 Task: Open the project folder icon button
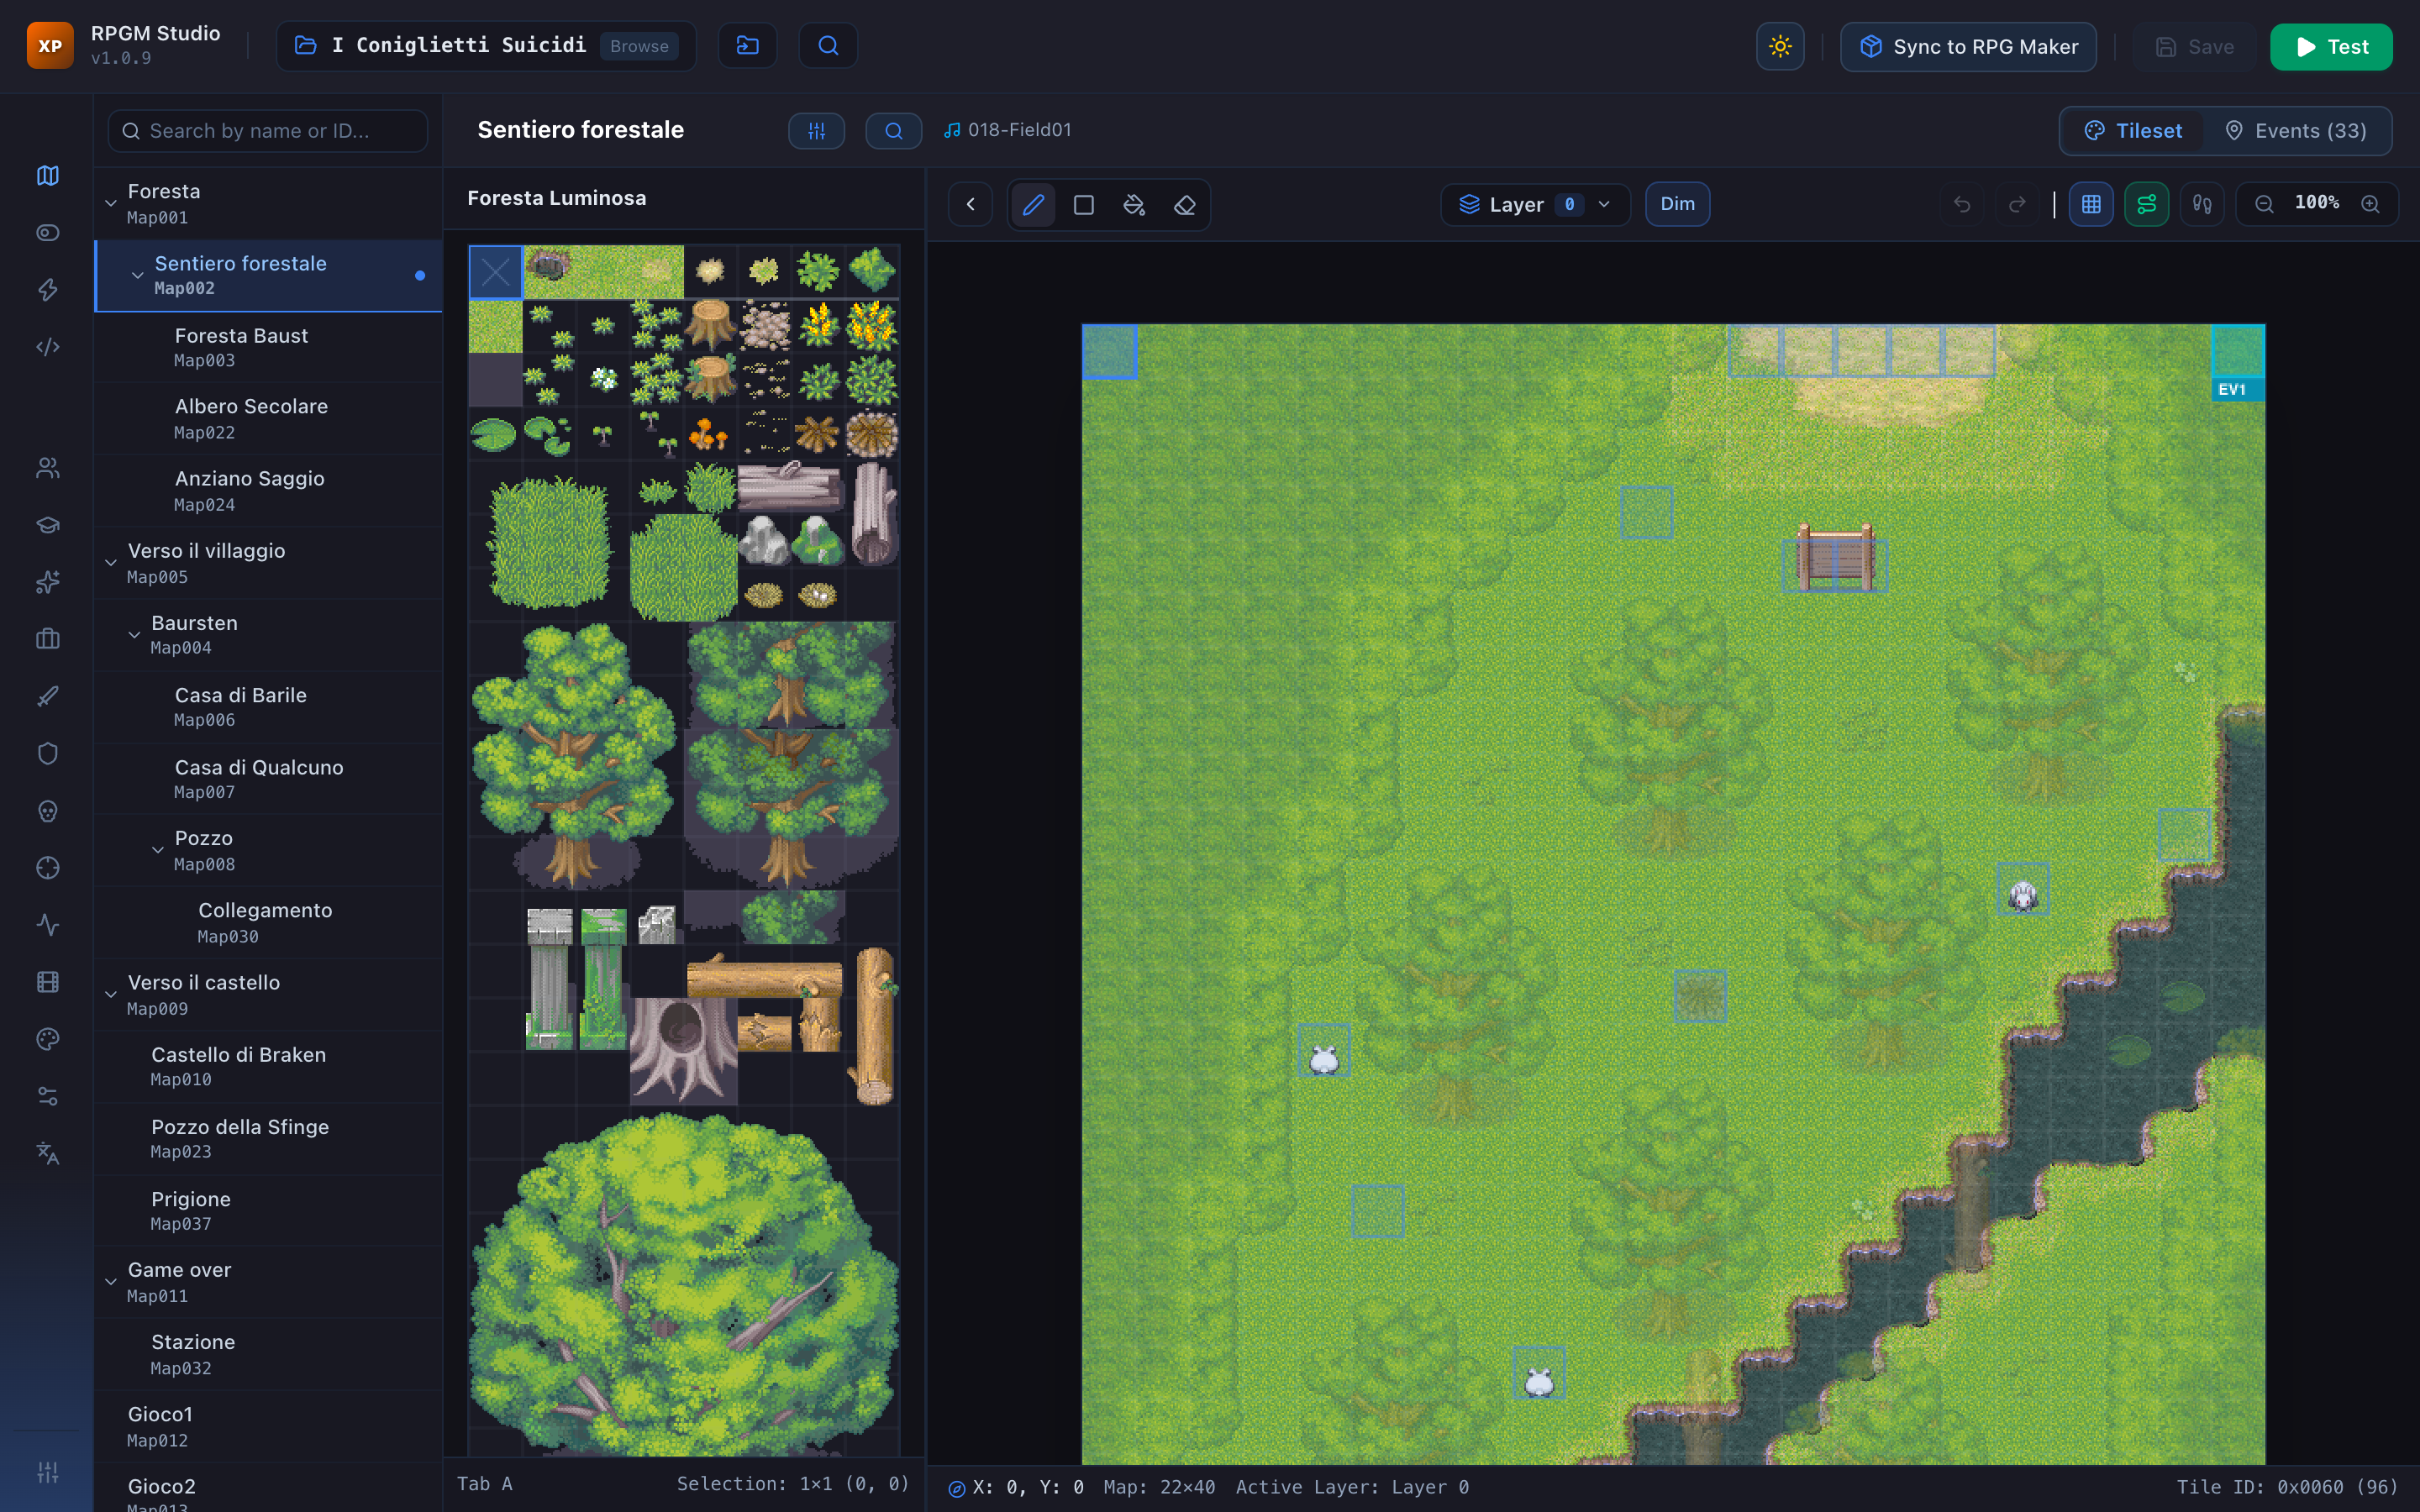tap(747, 45)
